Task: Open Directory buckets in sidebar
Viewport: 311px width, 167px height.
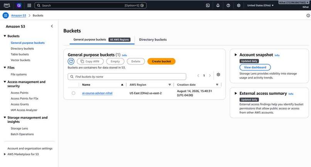Action: [x=22, y=48]
